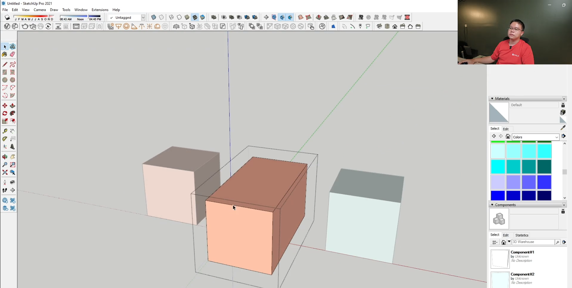
Task: Select the Paint Bucket tool
Action: click(x=5, y=54)
